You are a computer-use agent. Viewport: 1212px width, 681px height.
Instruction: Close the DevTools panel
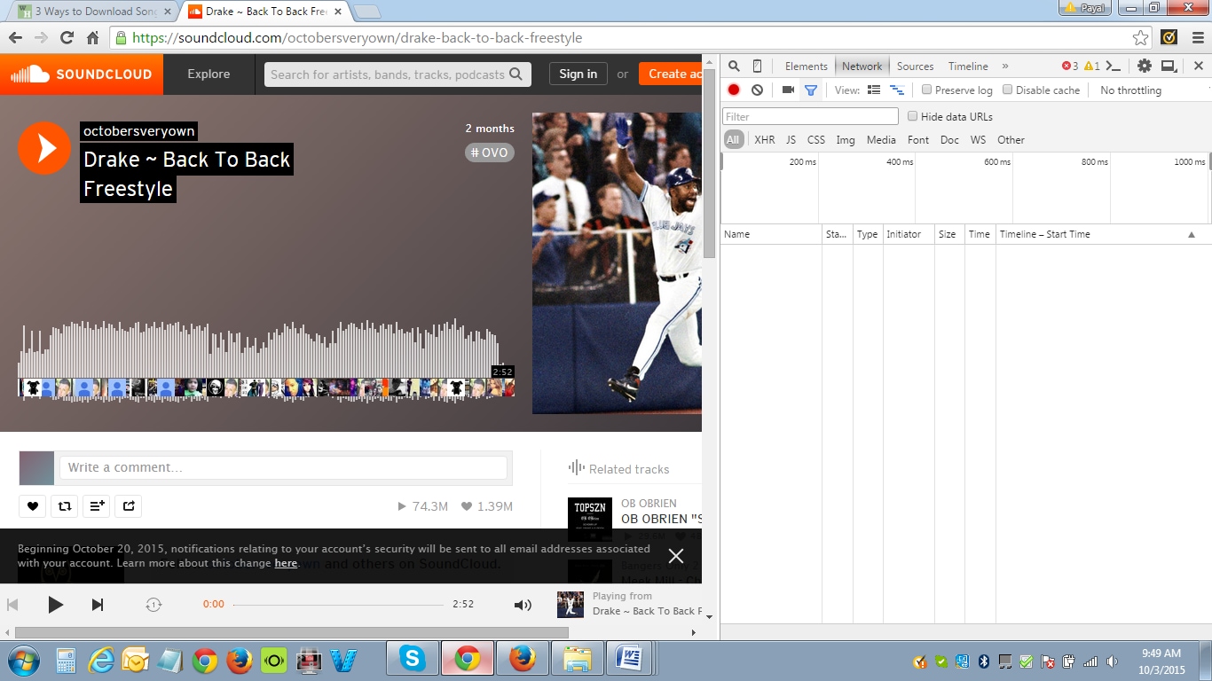(x=1198, y=66)
